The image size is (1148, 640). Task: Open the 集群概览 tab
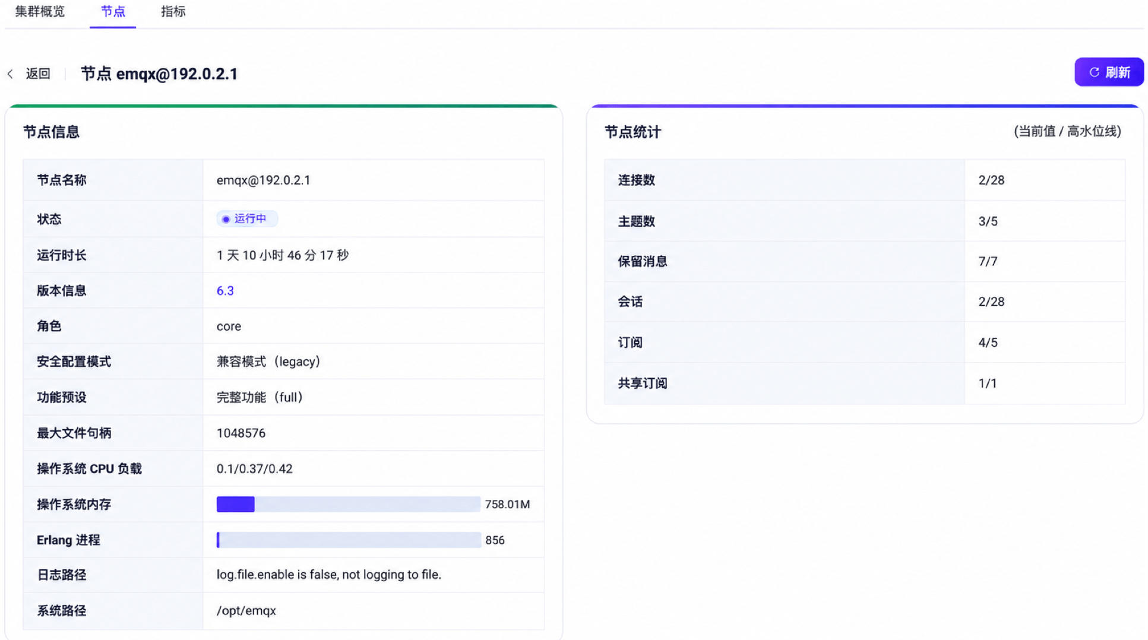point(40,11)
